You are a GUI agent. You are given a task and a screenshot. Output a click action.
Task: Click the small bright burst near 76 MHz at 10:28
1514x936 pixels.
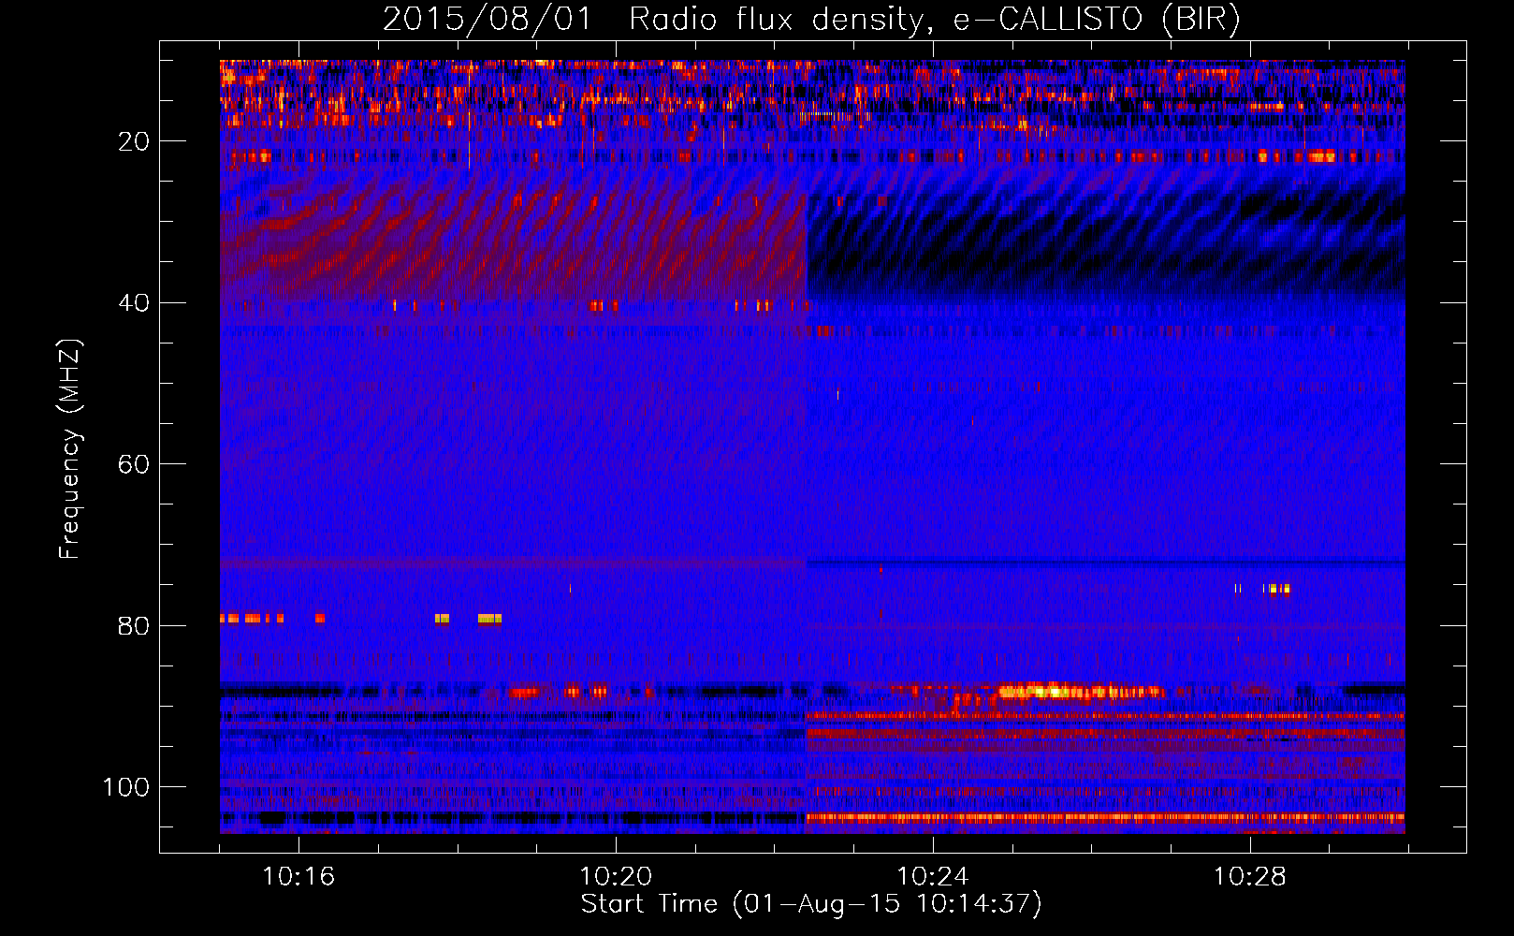1275,589
